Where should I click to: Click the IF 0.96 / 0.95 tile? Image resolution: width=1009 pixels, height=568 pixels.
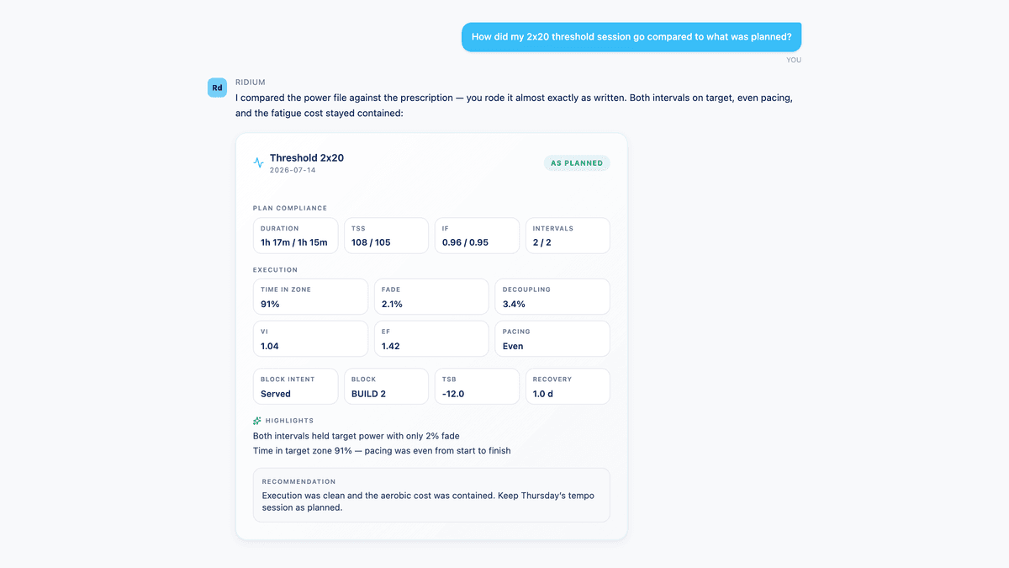coord(477,236)
